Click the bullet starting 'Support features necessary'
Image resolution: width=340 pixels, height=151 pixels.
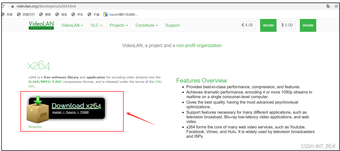(248, 117)
